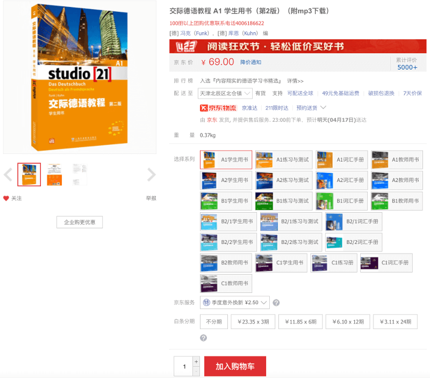The image size is (430, 378).
Task: Select ¥11.85 x 6期 installment
Action: click(x=300, y=321)
